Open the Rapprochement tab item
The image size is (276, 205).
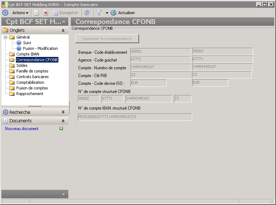[x=30, y=94]
